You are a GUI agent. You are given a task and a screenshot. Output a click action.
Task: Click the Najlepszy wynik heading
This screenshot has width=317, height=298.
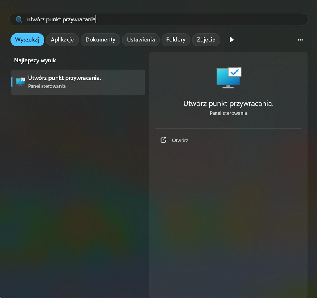point(35,60)
